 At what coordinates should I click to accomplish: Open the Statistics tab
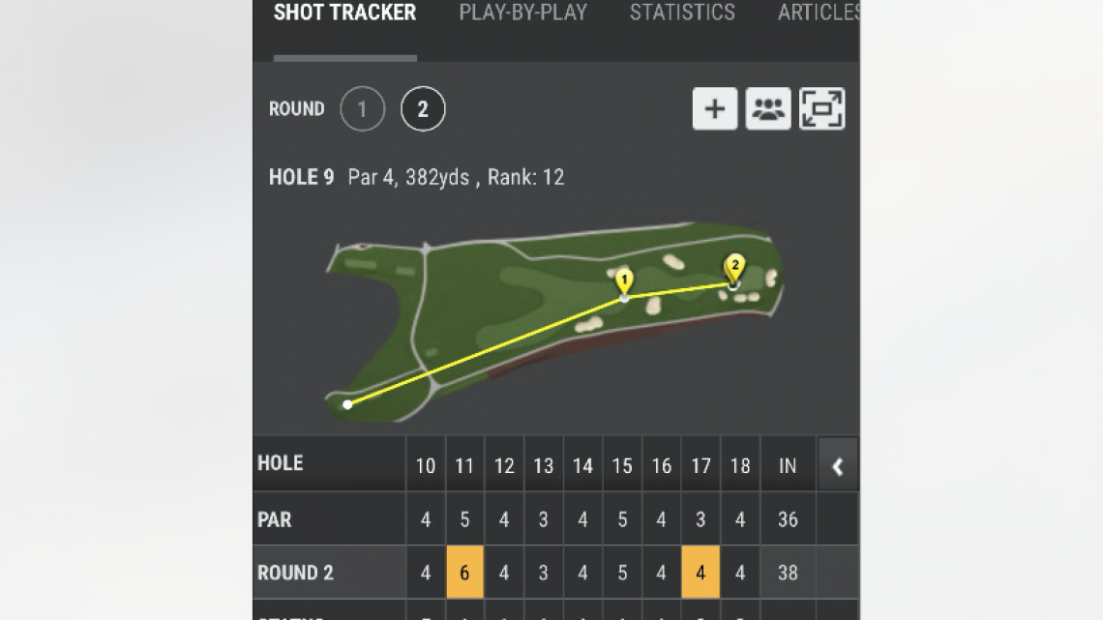point(682,14)
